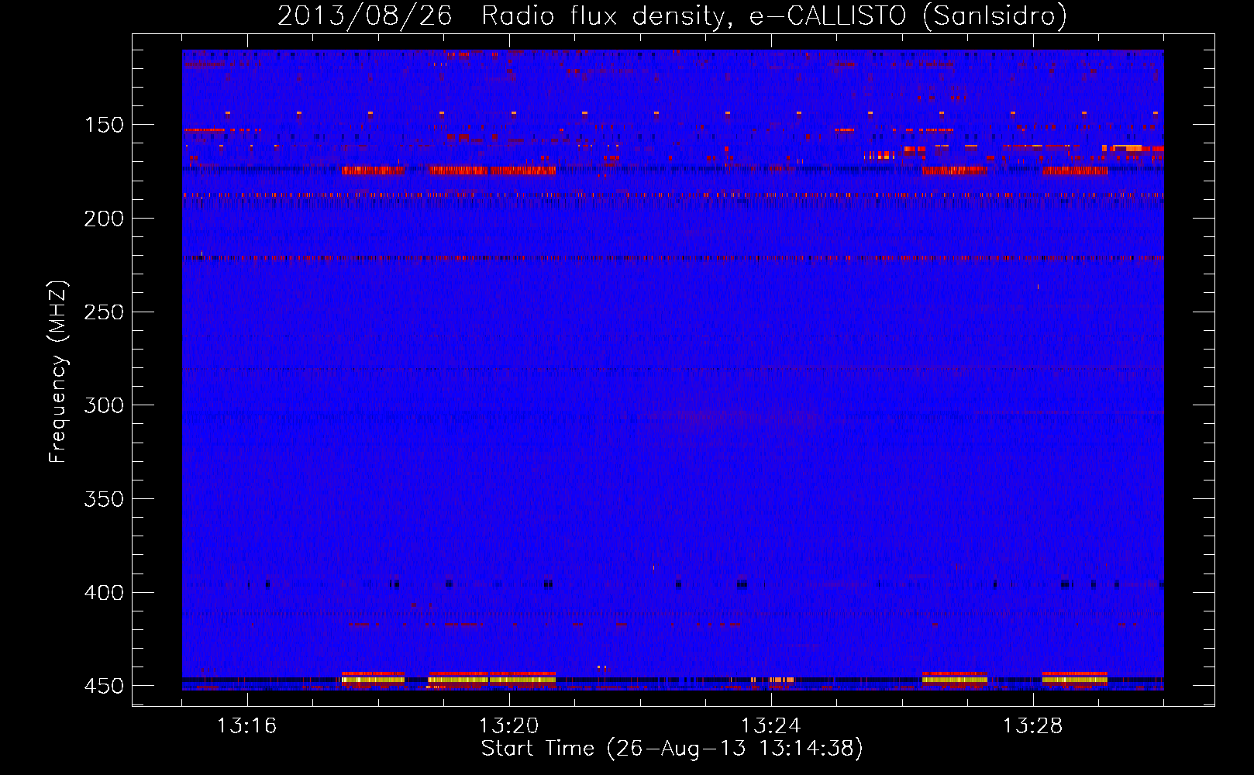This screenshot has width=1254, height=775.
Task: Click the 150 frequency tick label
Action: tap(104, 125)
